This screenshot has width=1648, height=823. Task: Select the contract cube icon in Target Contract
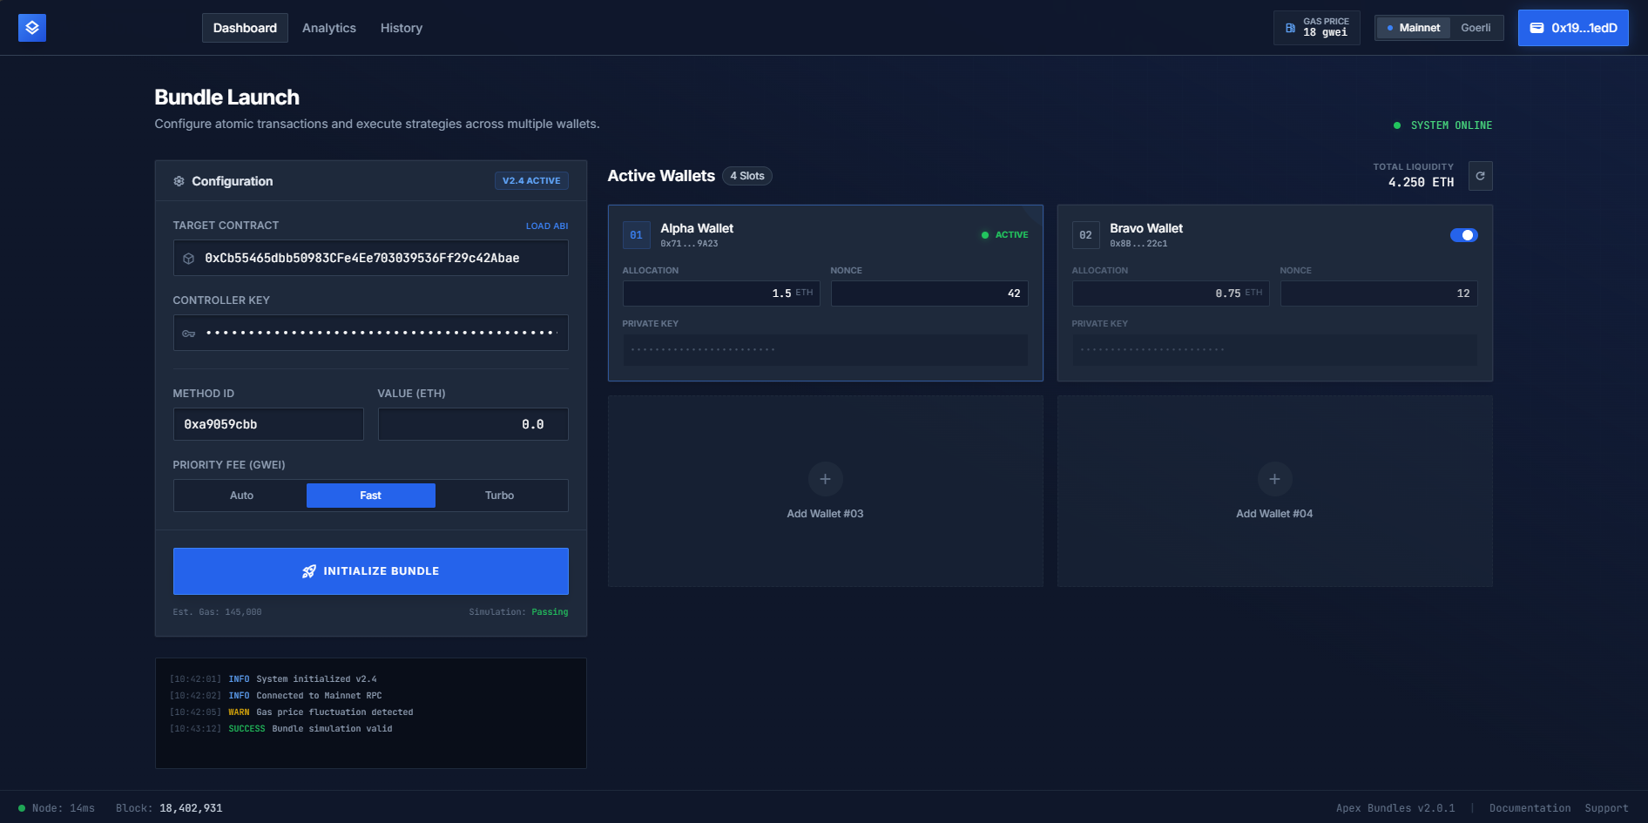coord(189,258)
